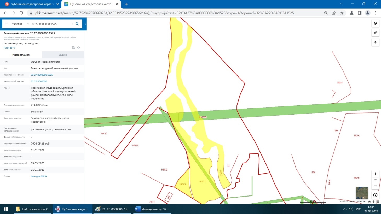Switch to the Услуги tab
Image resolution: width=381 pixels, height=214 pixels.
(x=63, y=55)
